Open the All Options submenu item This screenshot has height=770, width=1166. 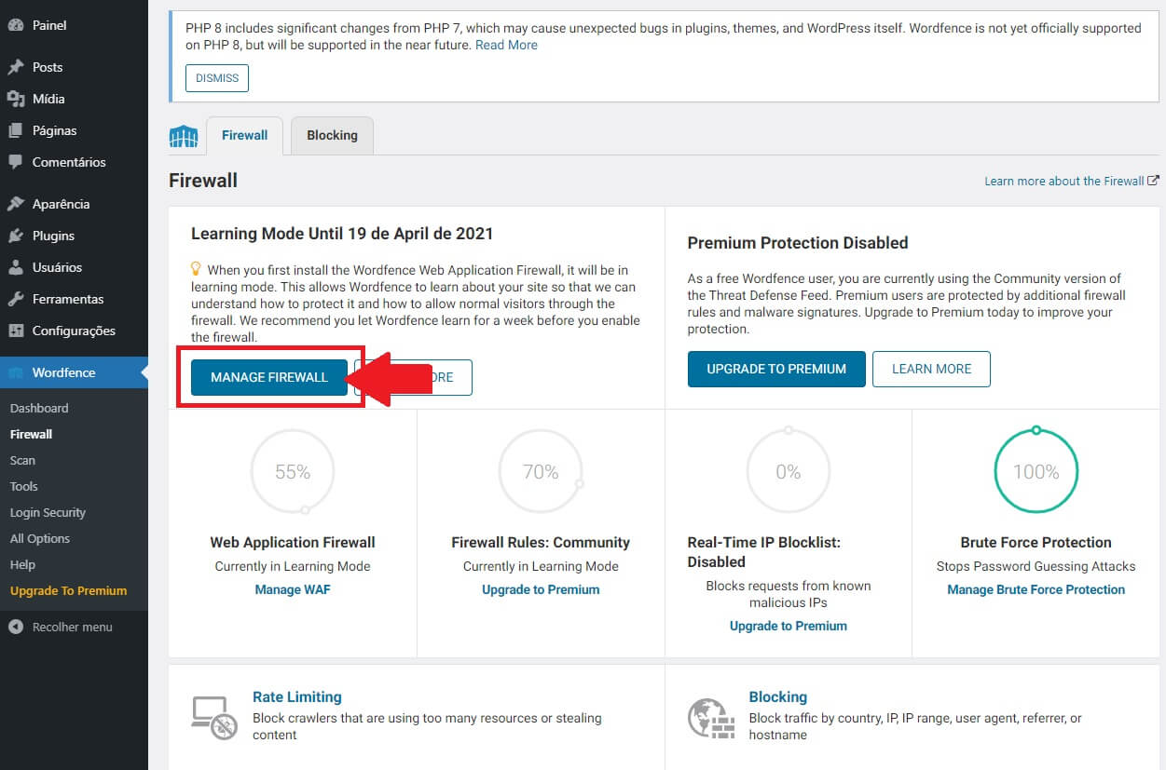[40, 538]
